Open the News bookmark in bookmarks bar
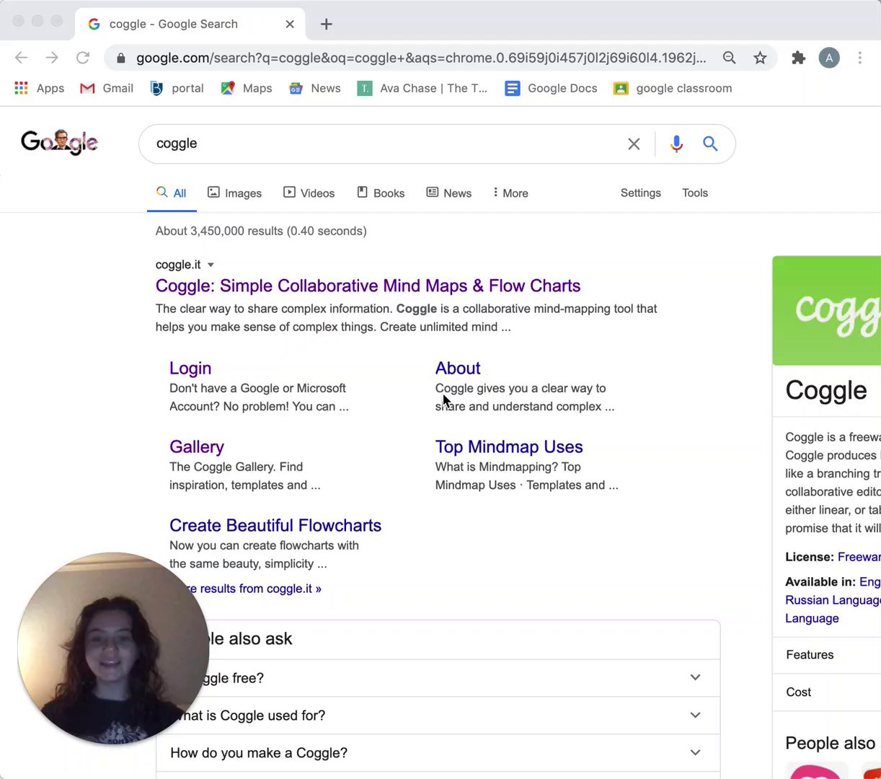 point(315,88)
